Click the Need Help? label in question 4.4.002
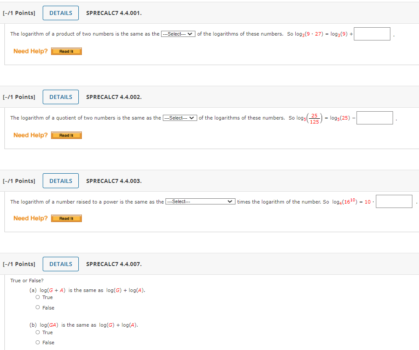 tap(30, 135)
